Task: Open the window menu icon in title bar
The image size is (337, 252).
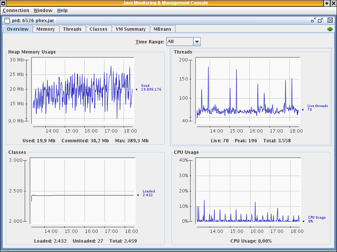Action: pyautogui.click(x=3, y=3)
